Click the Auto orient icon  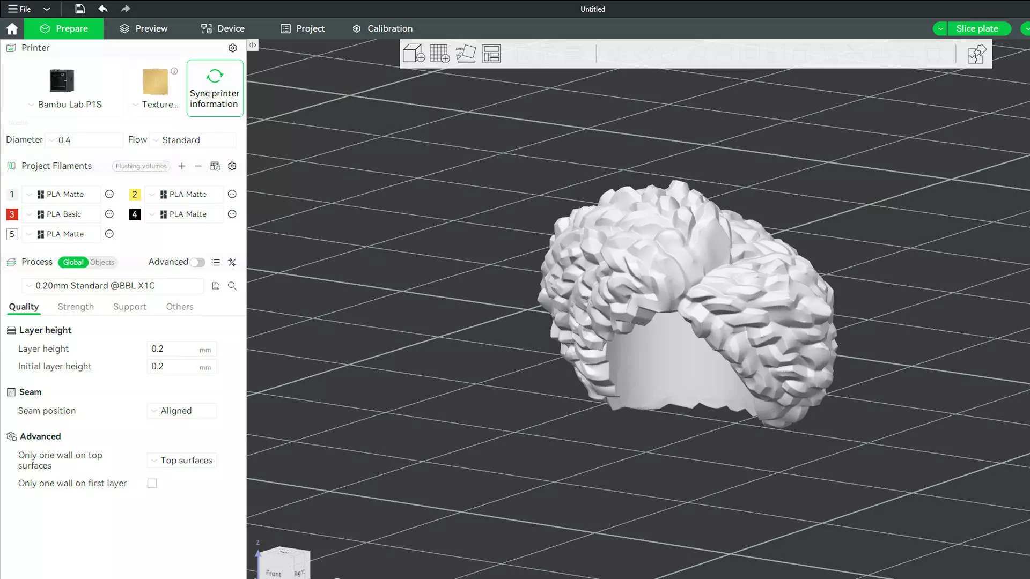click(466, 54)
